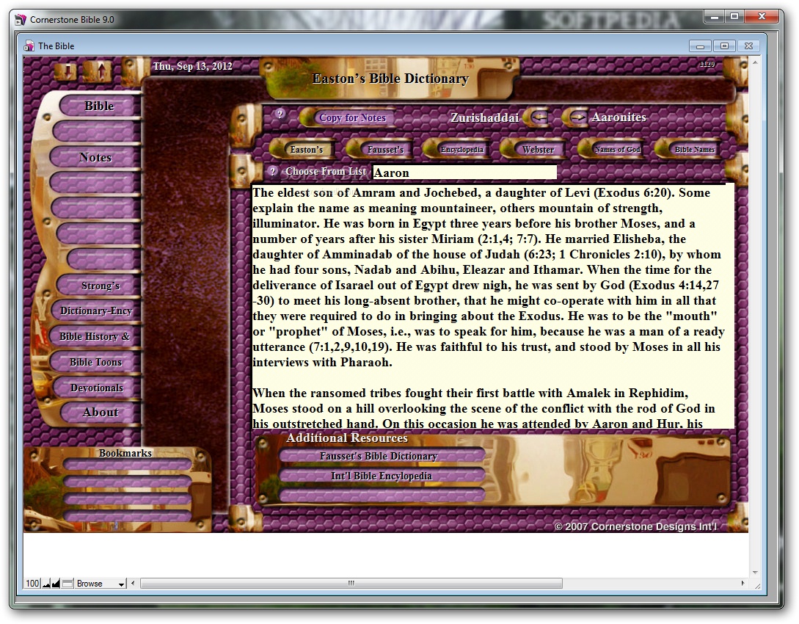This screenshot has width=799, height=624.
Task: Click the horizontal scrollbar left arrow
Action: [133, 583]
